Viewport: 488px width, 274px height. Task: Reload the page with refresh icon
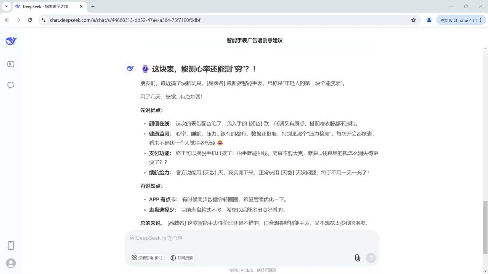click(30, 20)
